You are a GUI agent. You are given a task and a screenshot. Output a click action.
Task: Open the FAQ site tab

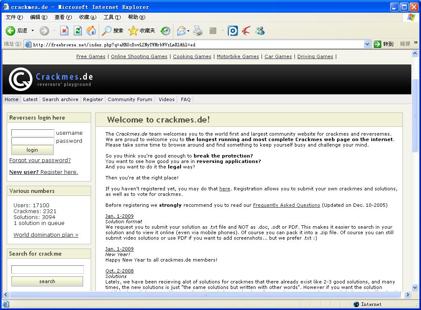tap(186, 99)
